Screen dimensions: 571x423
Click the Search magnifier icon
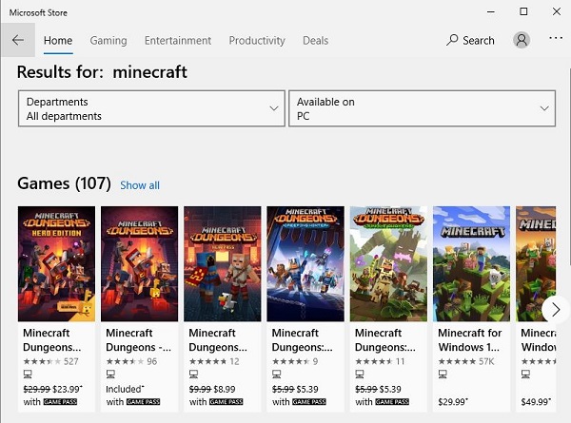point(452,40)
